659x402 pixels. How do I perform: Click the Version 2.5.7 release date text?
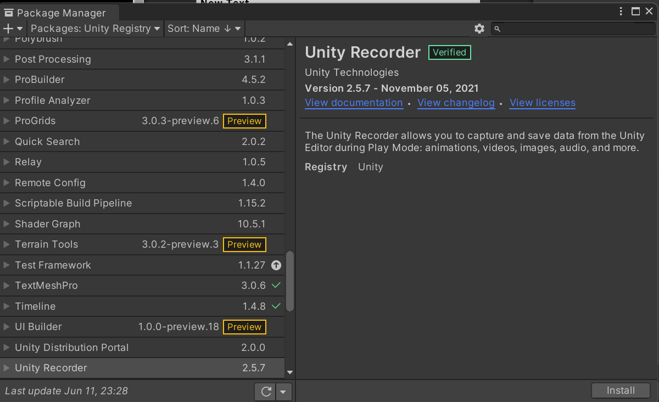click(392, 88)
